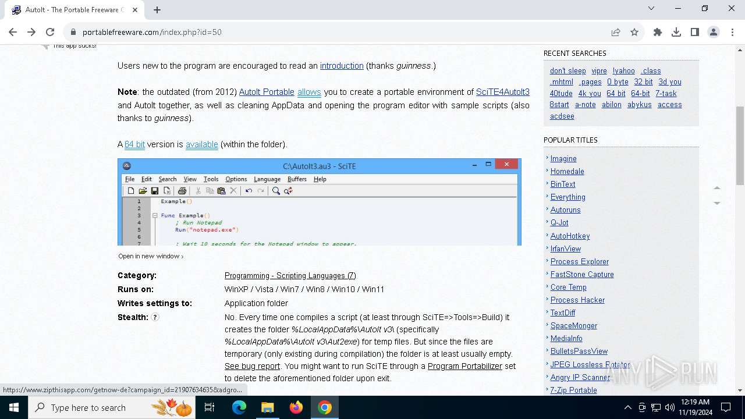745x419 pixels.
Task: Open Chrome profile avatar
Action: (x=714, y=32)
